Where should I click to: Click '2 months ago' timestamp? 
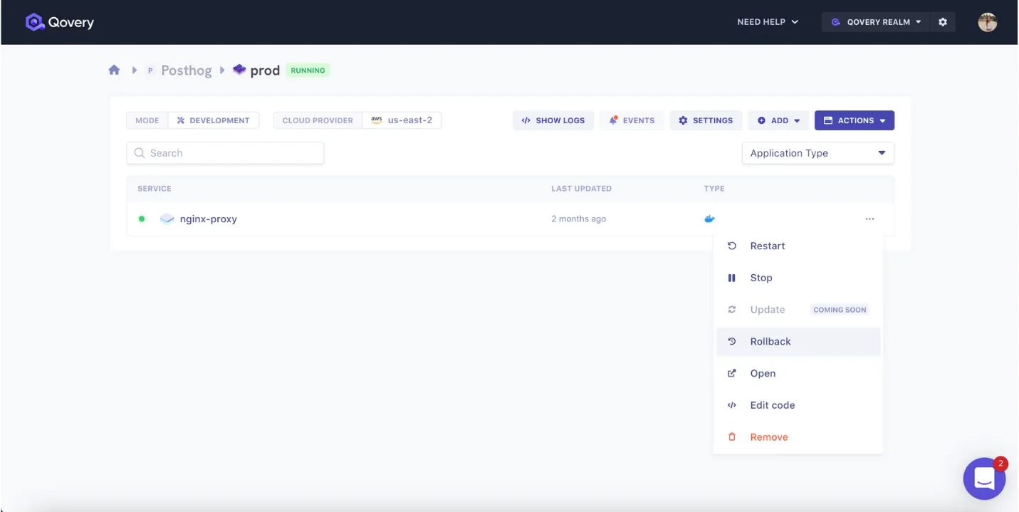tap(578, 219)
